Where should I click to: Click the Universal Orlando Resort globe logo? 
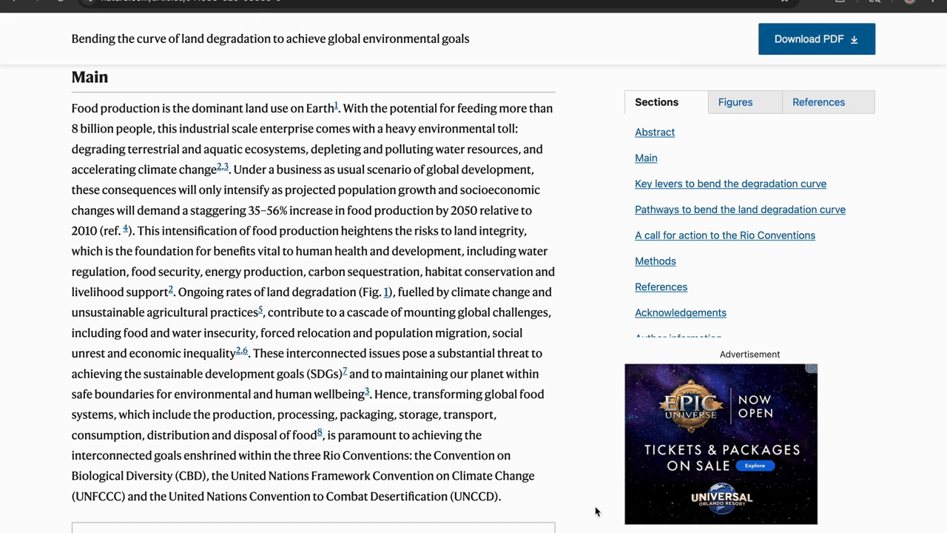click(x=721, y=498)
